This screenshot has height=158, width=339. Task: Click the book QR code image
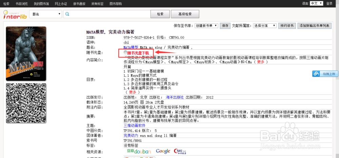26,103
